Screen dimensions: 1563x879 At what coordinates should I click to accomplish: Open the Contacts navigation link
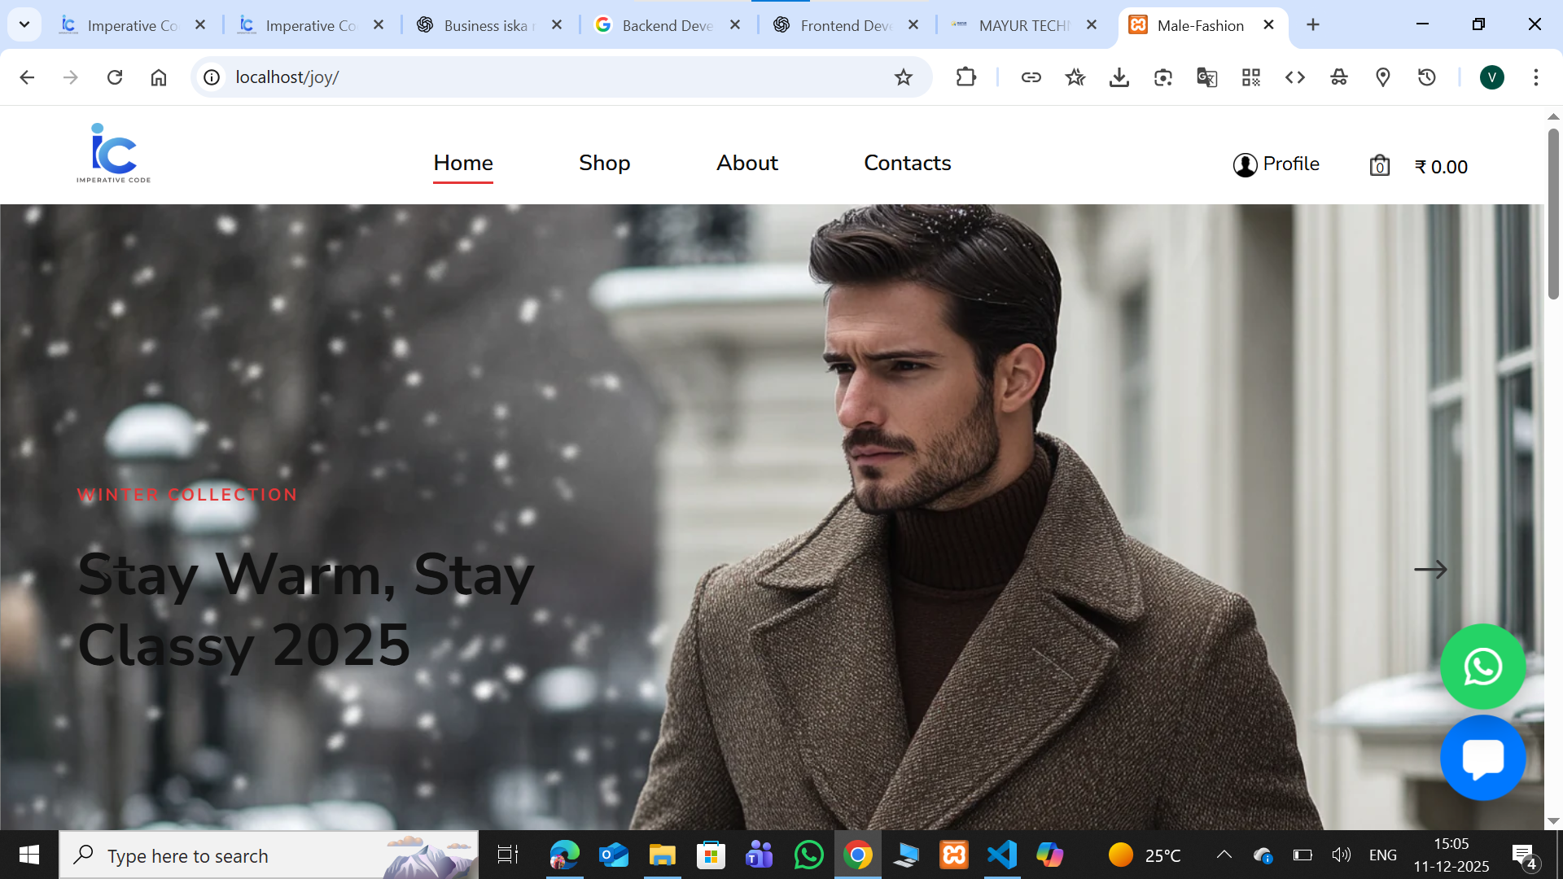[907, 163]
